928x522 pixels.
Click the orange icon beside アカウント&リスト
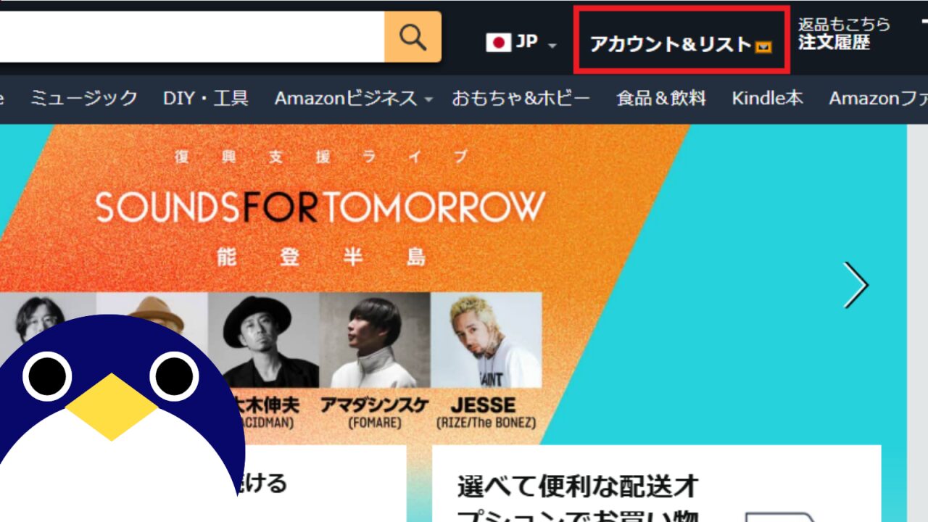click(x=763, y=48)
